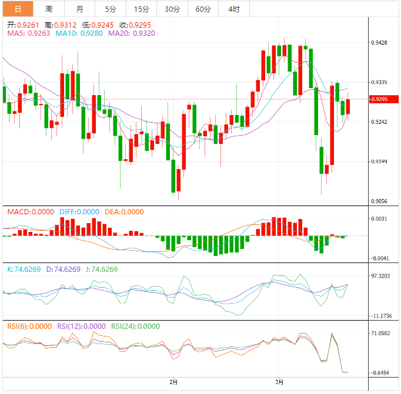Select the 15分 timeframe tab
Viewport: 401px width, 394px height.
pos(142,9)
